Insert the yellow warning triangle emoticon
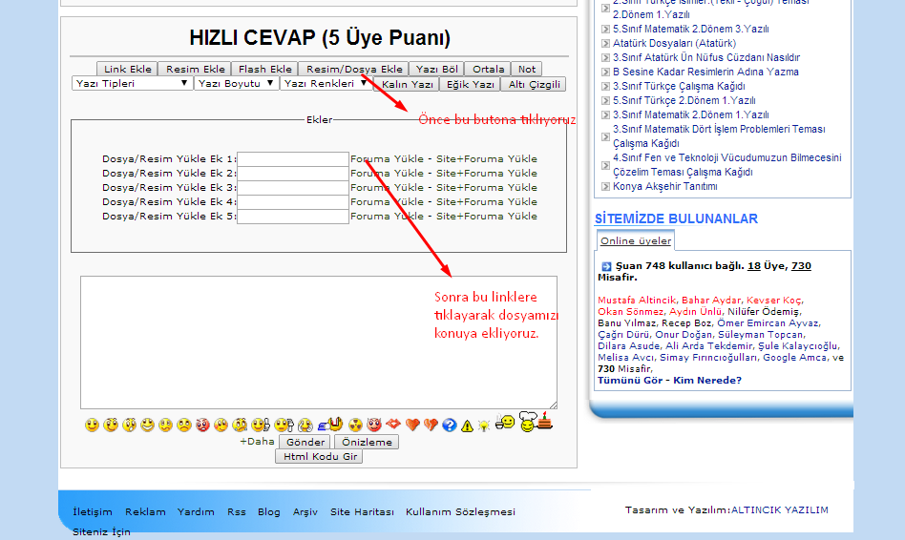 (x=467, y=426)
